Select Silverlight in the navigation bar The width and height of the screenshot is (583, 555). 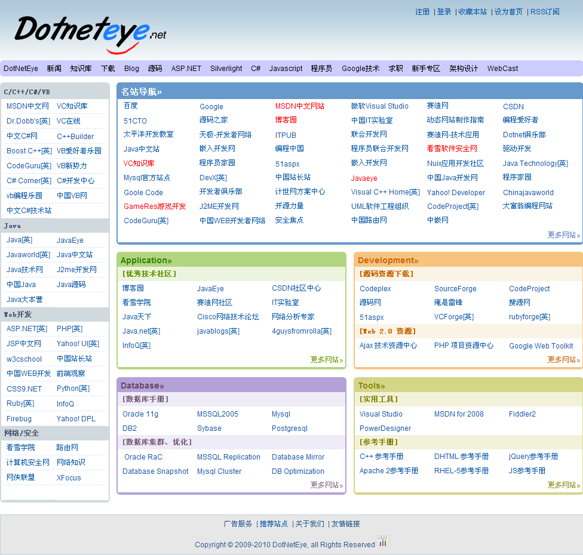coord(226,69)
